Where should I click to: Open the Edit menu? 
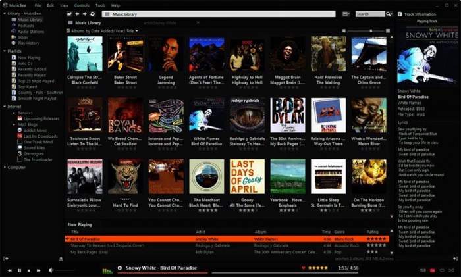(51, 5)
